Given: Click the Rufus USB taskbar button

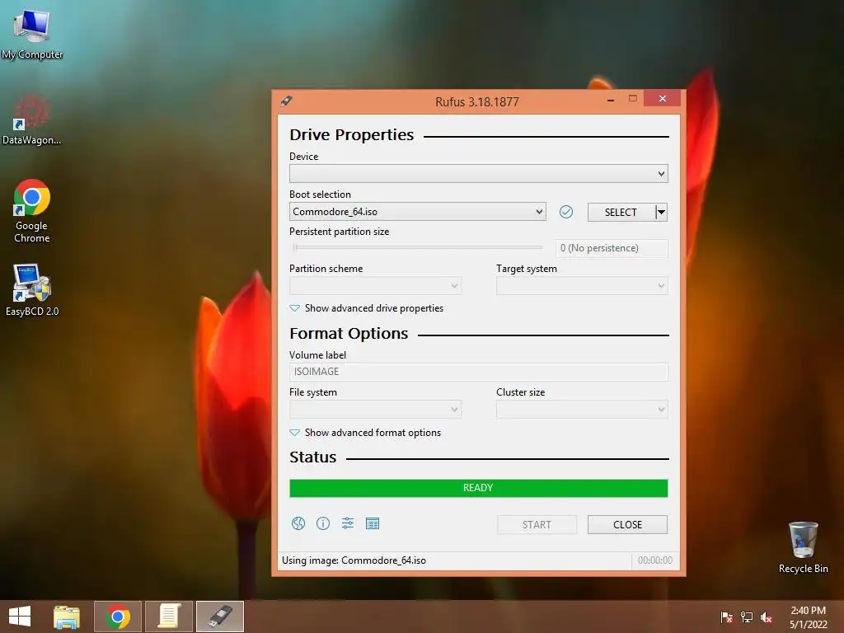Looking at the screenshot, I should pyautogui.click(x=219, y=617).
